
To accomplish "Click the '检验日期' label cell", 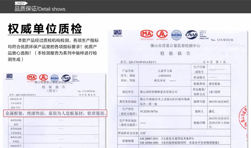I will point(199,123).
